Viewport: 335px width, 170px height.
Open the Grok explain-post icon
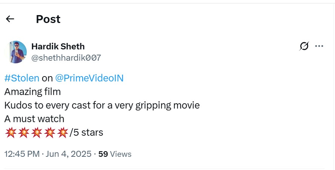click(x=304, y=46)
